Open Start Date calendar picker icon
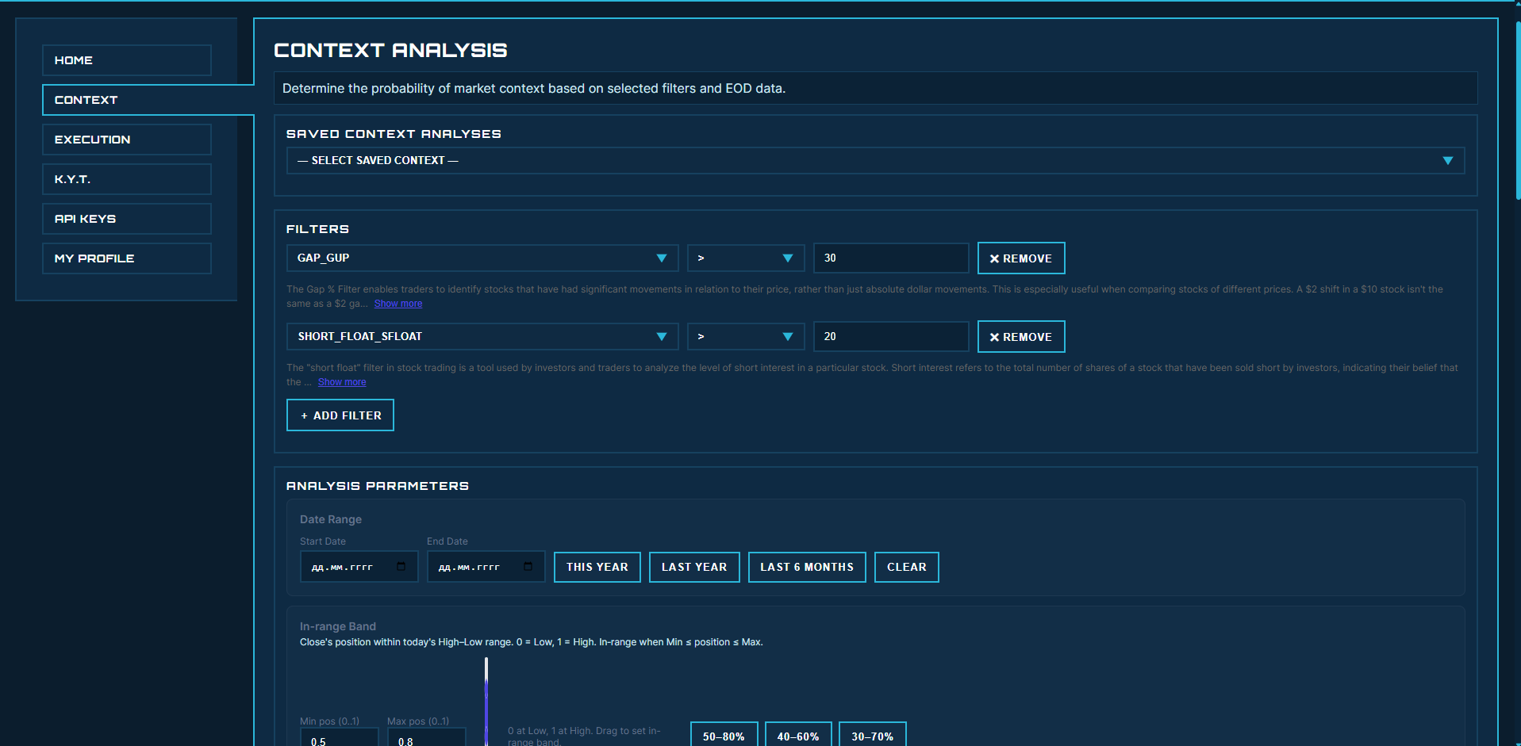Screen dimensions: 1521x746 click(401, 567)
